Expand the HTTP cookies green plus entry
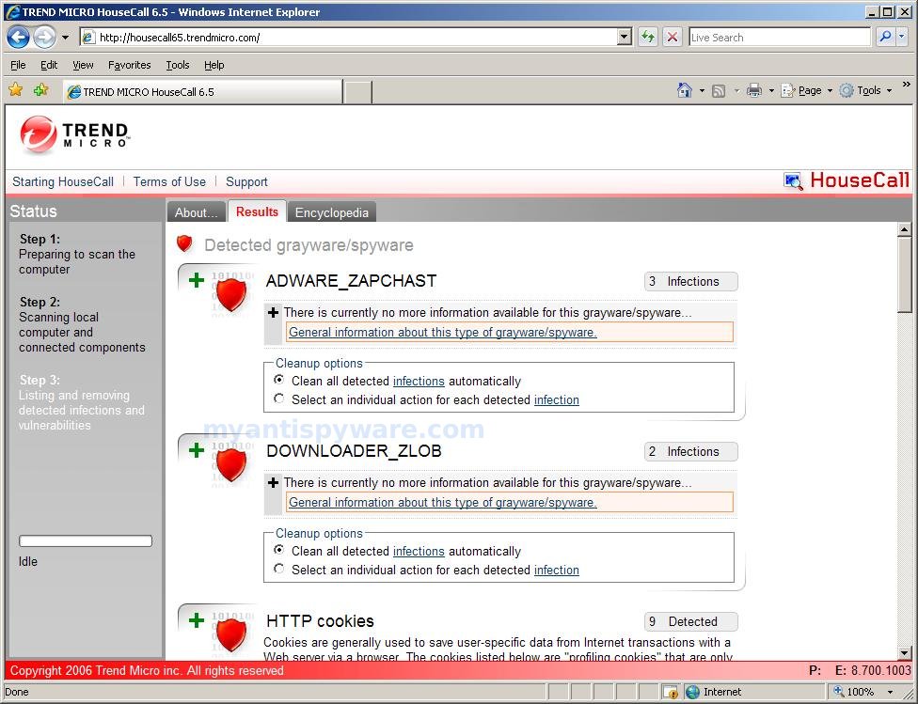918x704 pixels. 197,620
